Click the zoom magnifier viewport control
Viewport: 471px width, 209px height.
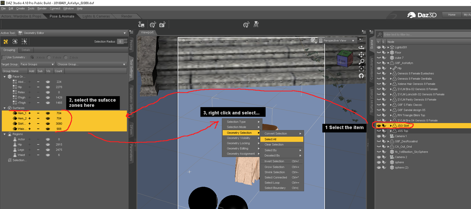[x=361, y=62]
